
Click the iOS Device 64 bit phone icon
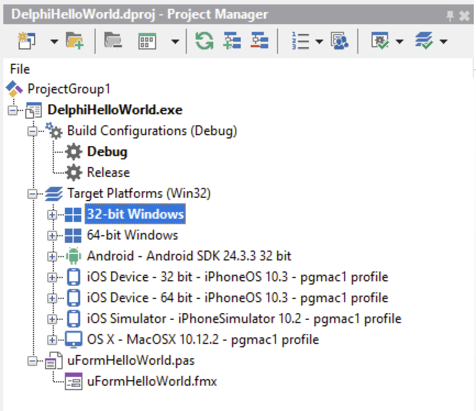74,298
